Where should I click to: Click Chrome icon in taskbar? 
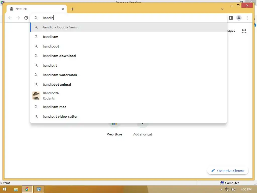[x=27, y=189]
